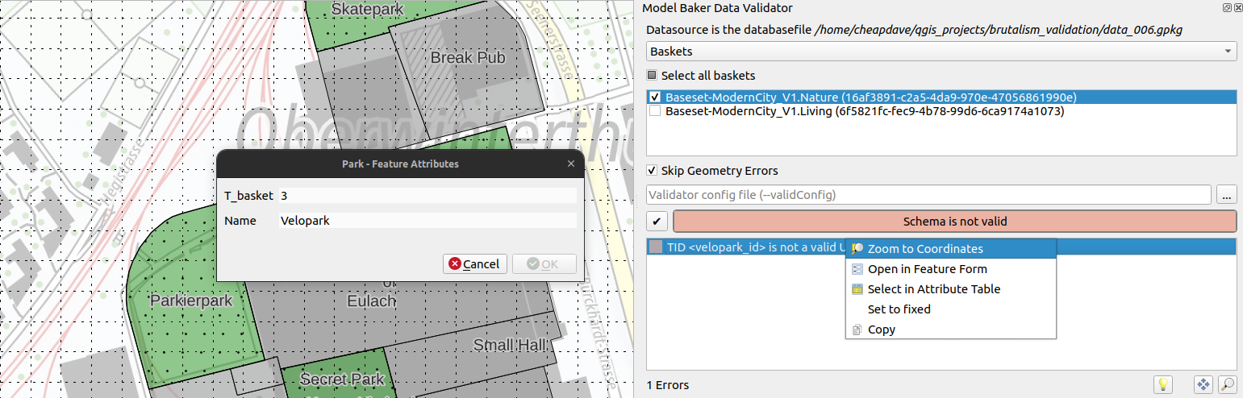Click the zoom magnifier icon at panel bottom
This screenshot has height=398, width=1243.
coord(1227,385)
